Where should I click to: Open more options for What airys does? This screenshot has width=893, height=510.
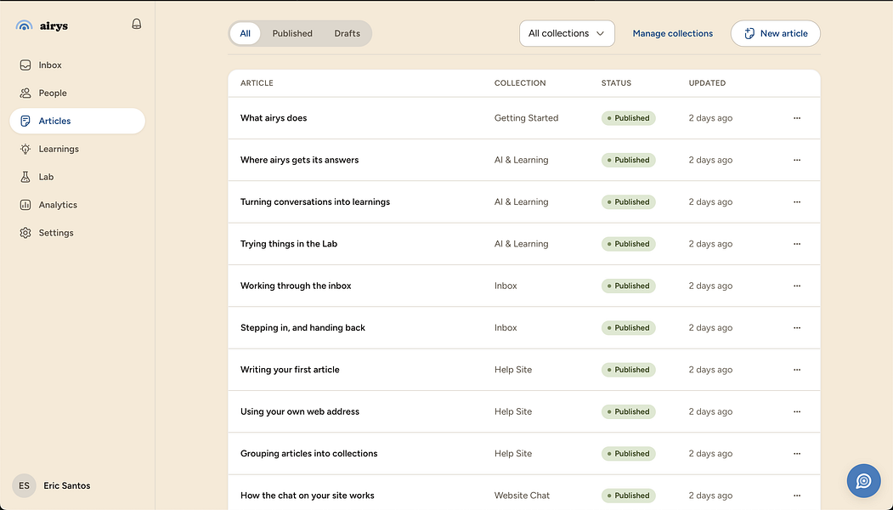(x=797, y=118)
